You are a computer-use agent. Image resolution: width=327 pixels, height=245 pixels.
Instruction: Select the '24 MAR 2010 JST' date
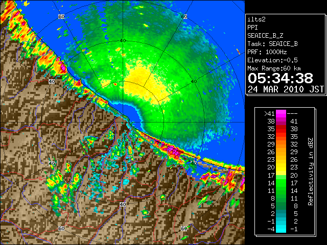pos(286,89)
